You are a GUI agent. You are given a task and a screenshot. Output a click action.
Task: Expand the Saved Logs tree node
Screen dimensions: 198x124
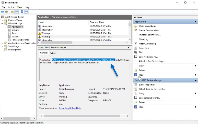[x=2, y=47]
